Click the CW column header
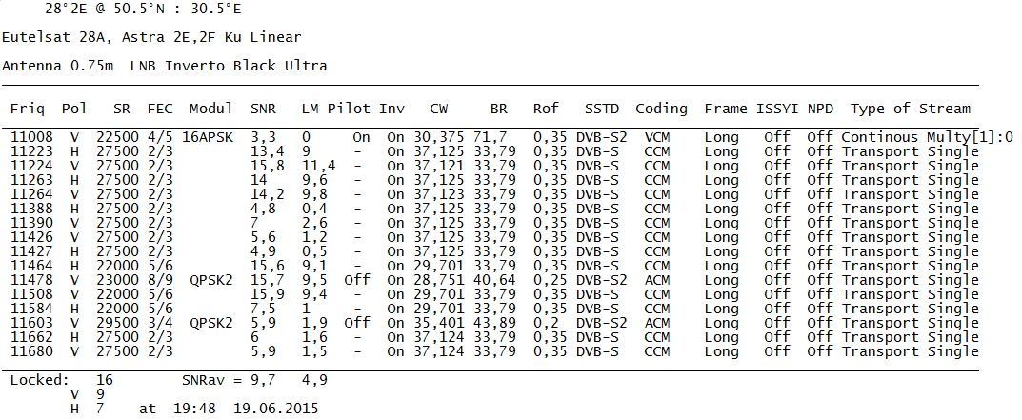Screen dimensions: 1022x420 tap(439, 109)
